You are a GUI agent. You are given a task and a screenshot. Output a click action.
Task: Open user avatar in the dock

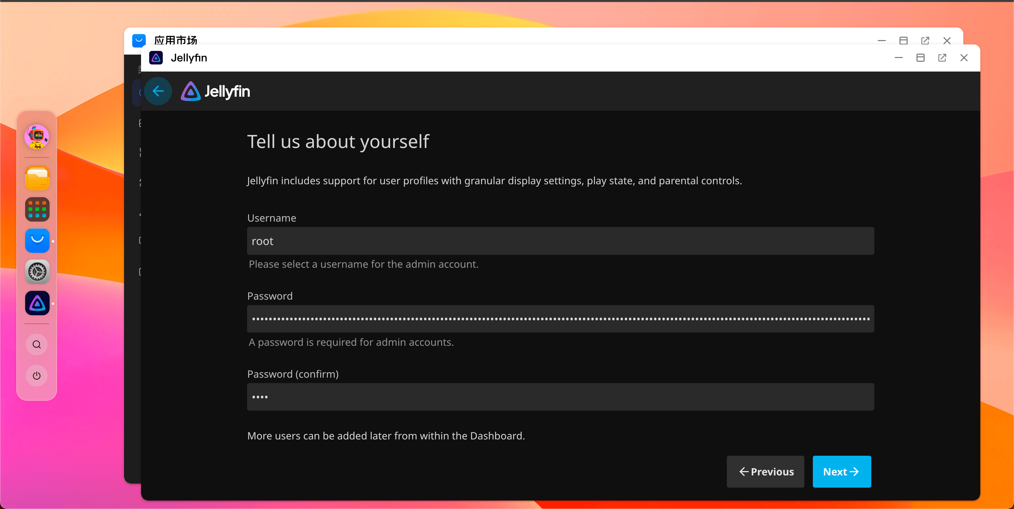(37, 137)
